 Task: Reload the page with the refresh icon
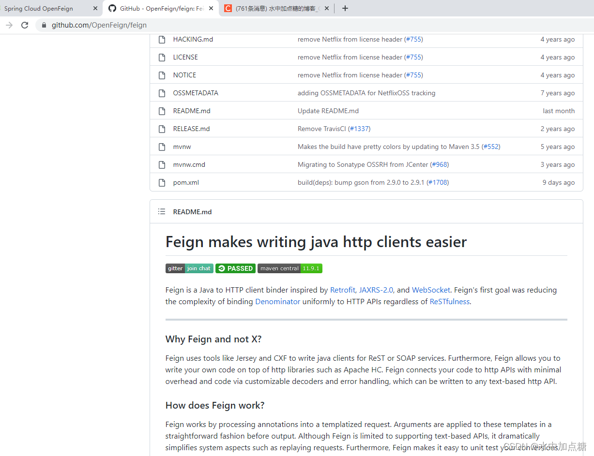point(25,25)
